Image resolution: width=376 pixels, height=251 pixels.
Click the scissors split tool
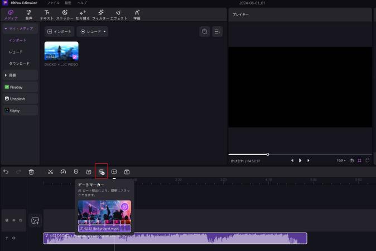pyautogui.click(x=50, y=172)
